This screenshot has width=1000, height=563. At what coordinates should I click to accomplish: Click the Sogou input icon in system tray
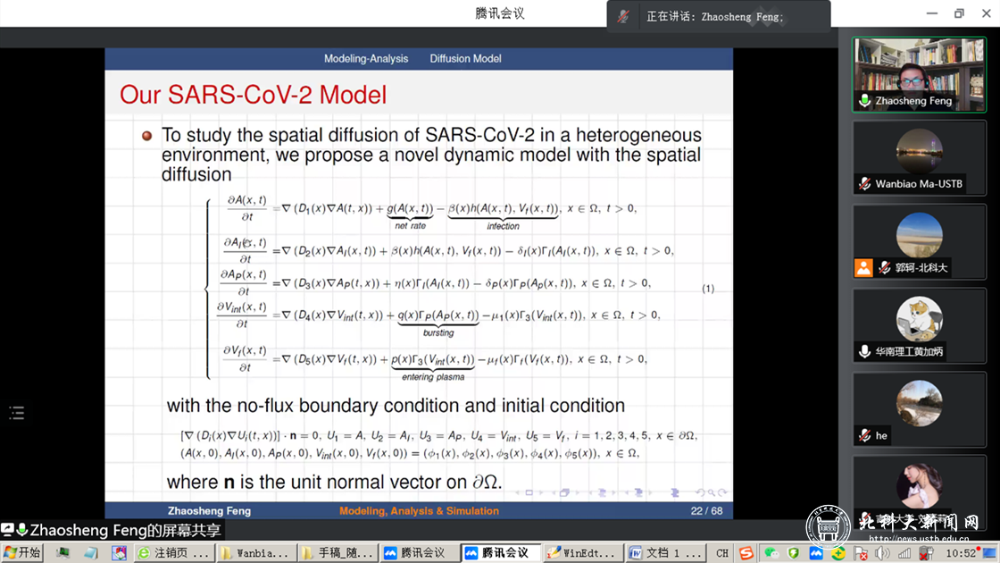(746, 552)
